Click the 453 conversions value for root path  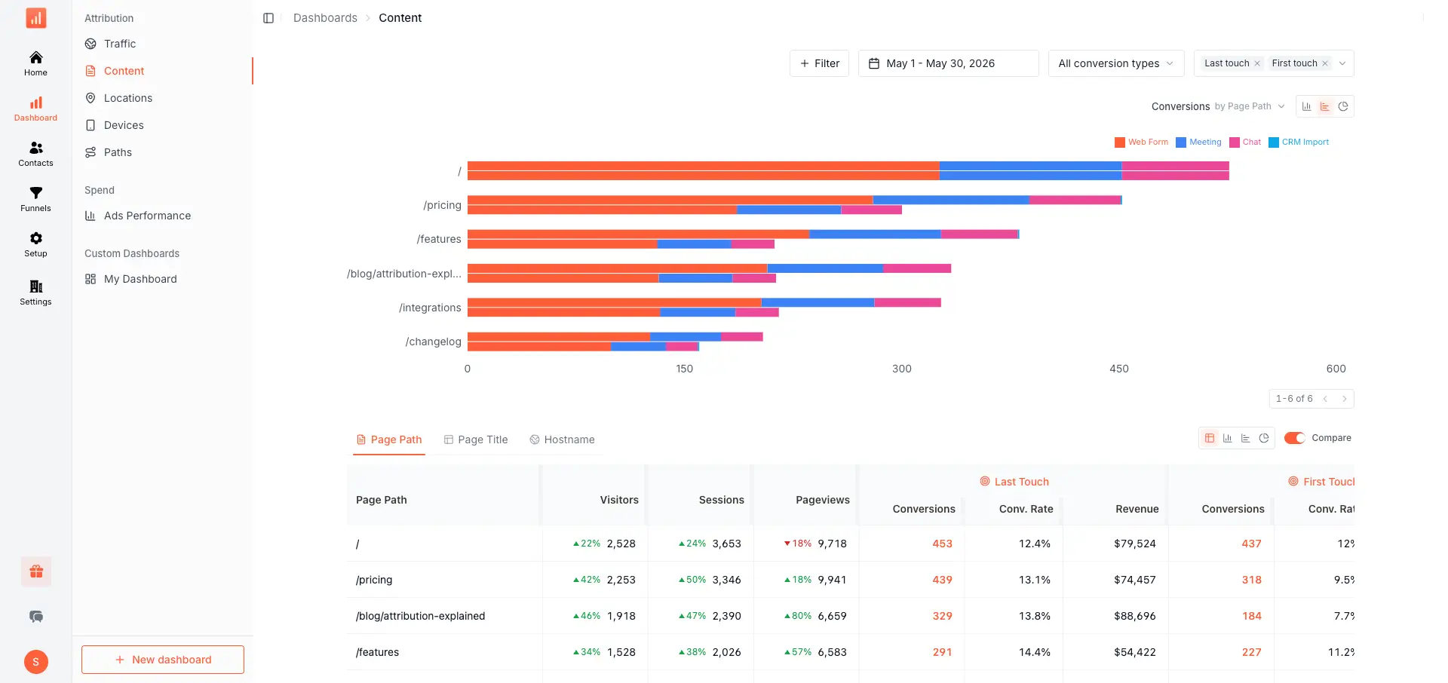pyautogui.click(x=942, y=544)
